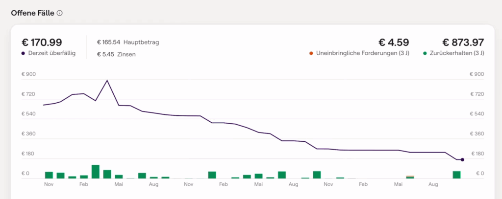Click the € 4.59 bad debt amount

(x=394, y=42)
